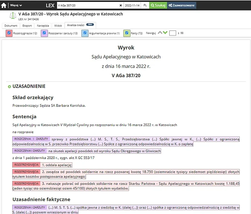
Task: Click the 'Uzasadnienie faktyczne' heading
Action: tap(41, 200)
